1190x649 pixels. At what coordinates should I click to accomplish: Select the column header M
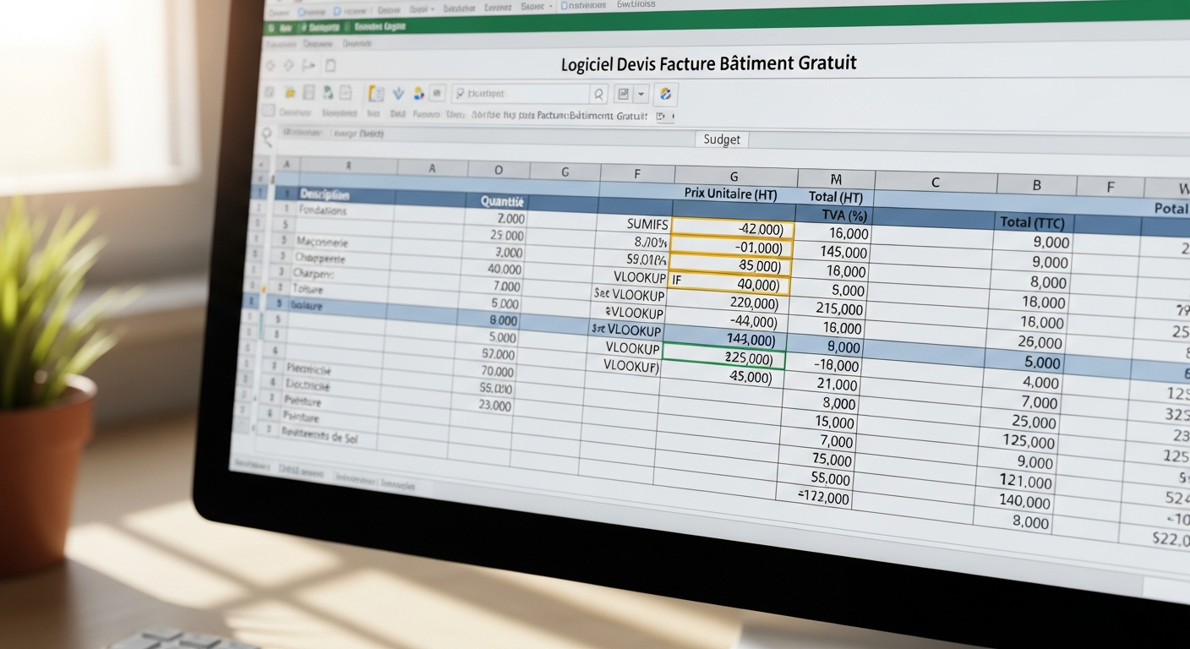point(837,179)
